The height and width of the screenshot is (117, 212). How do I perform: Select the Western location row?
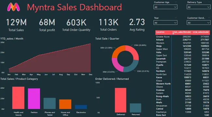pos(183,43)
